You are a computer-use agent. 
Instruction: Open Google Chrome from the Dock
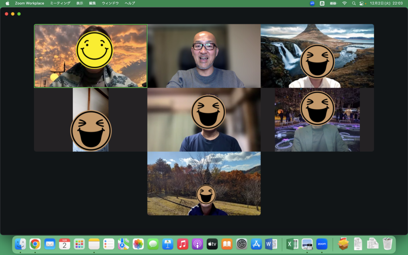(x=35, y=244)
